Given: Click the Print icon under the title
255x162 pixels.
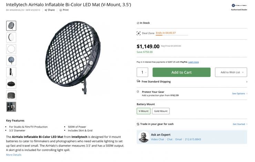Looking at the screenshot, I should click(x=61, y=10).
